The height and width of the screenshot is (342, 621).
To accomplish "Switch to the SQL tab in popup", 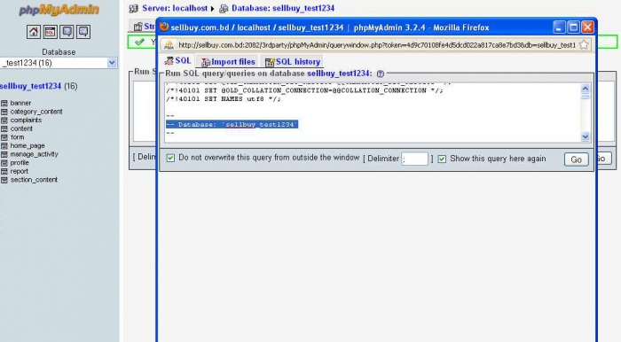I will click(178, 61).
